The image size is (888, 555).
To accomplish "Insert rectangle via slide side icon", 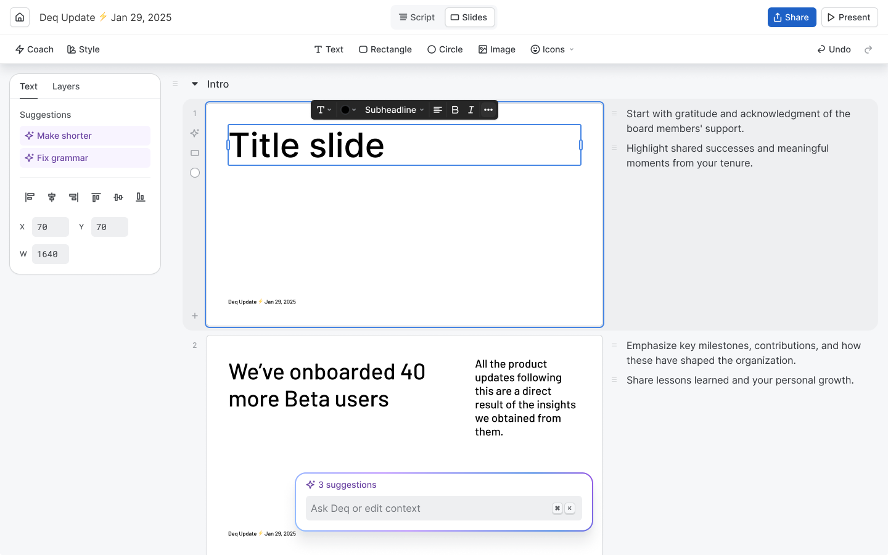I will (195, 153).
